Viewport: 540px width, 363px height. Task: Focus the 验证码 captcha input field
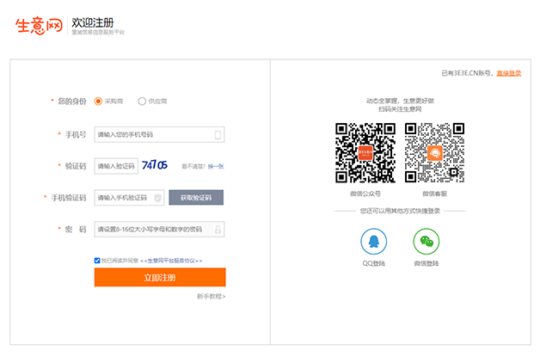click(116, 166)
